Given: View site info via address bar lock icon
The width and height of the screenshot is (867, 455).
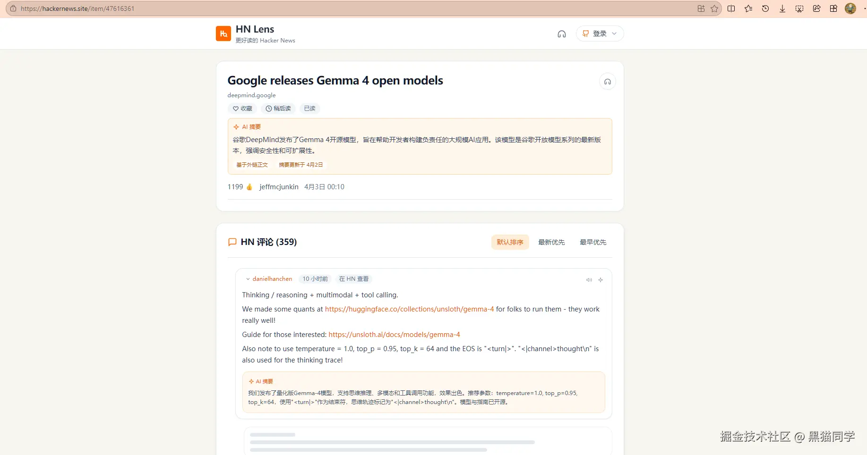Looking at the screenshot, I should pos(13,8).
